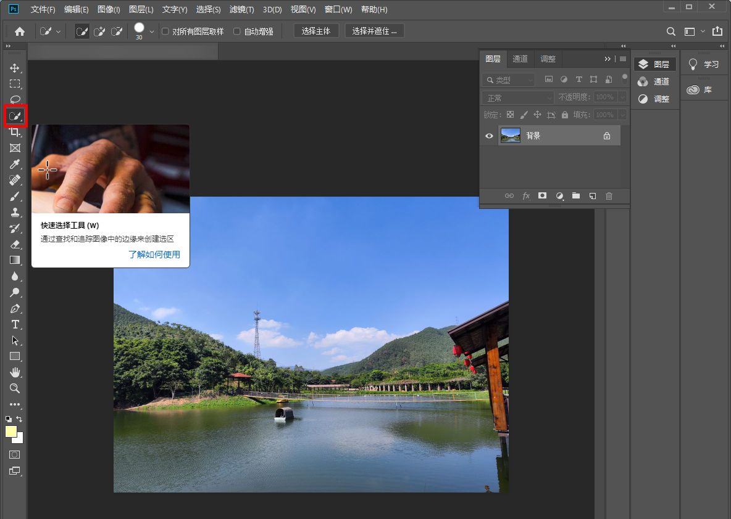Open the 正常 blend mode dropdown

(518, 98)
